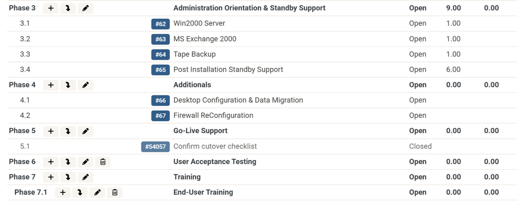Screen dimensions: 524x202
Task: Click Phase 7 indent arrow icon
Action: (68, 177)
